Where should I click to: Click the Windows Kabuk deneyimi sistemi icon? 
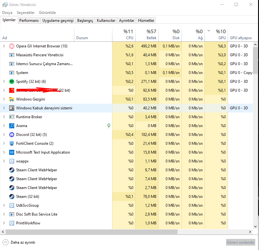(x=12, y=108)
